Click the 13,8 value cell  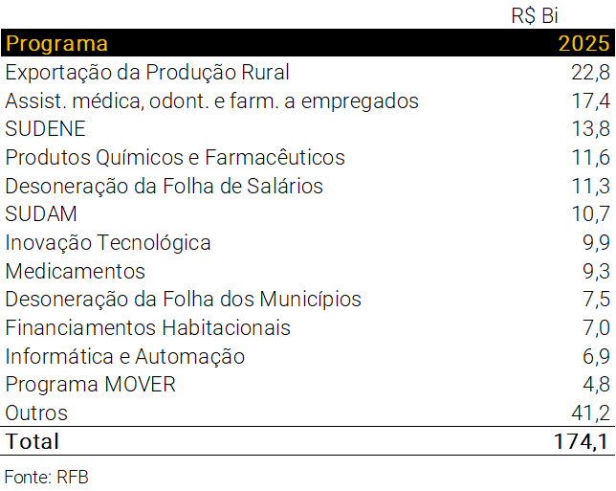[591, 129]
